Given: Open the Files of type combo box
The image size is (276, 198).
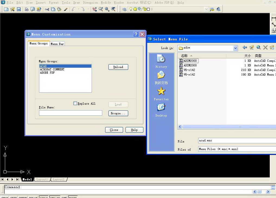Looking at the screenshot, I should (x=237, y=149).
